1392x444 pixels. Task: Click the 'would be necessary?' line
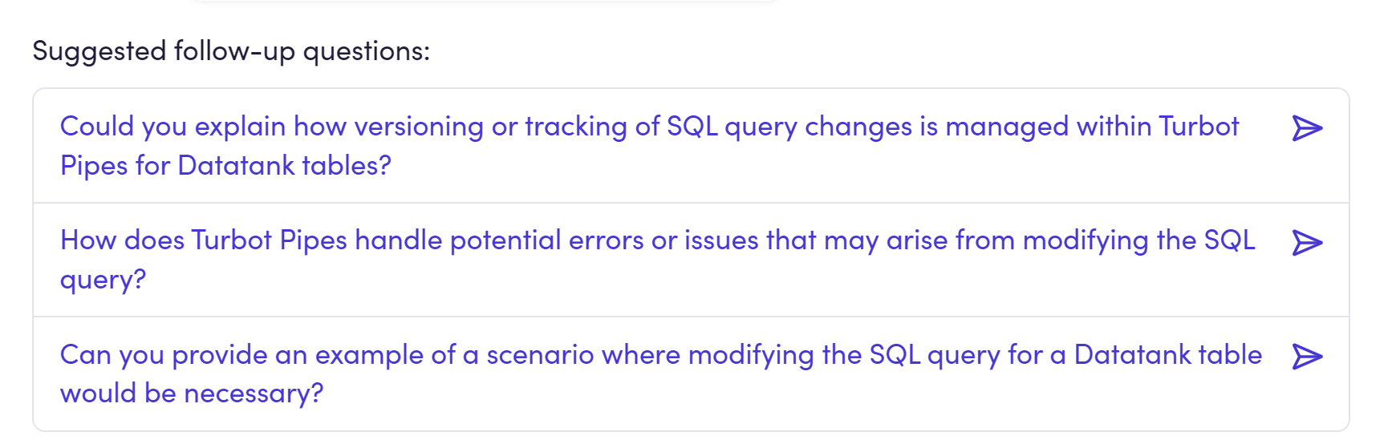point(192,394)
